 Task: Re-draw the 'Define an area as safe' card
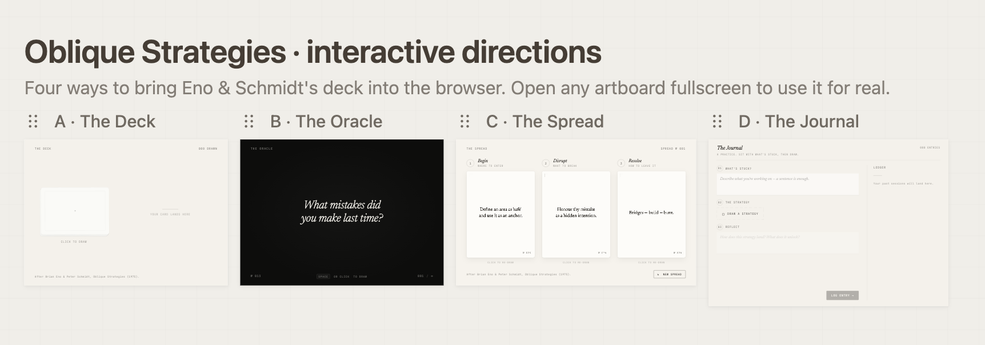(x=500, y=214)
